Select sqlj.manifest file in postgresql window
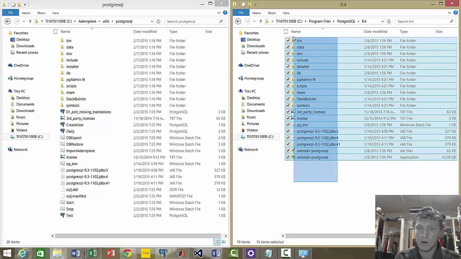Viewport: 461px width, 259px height. point(76,196)
